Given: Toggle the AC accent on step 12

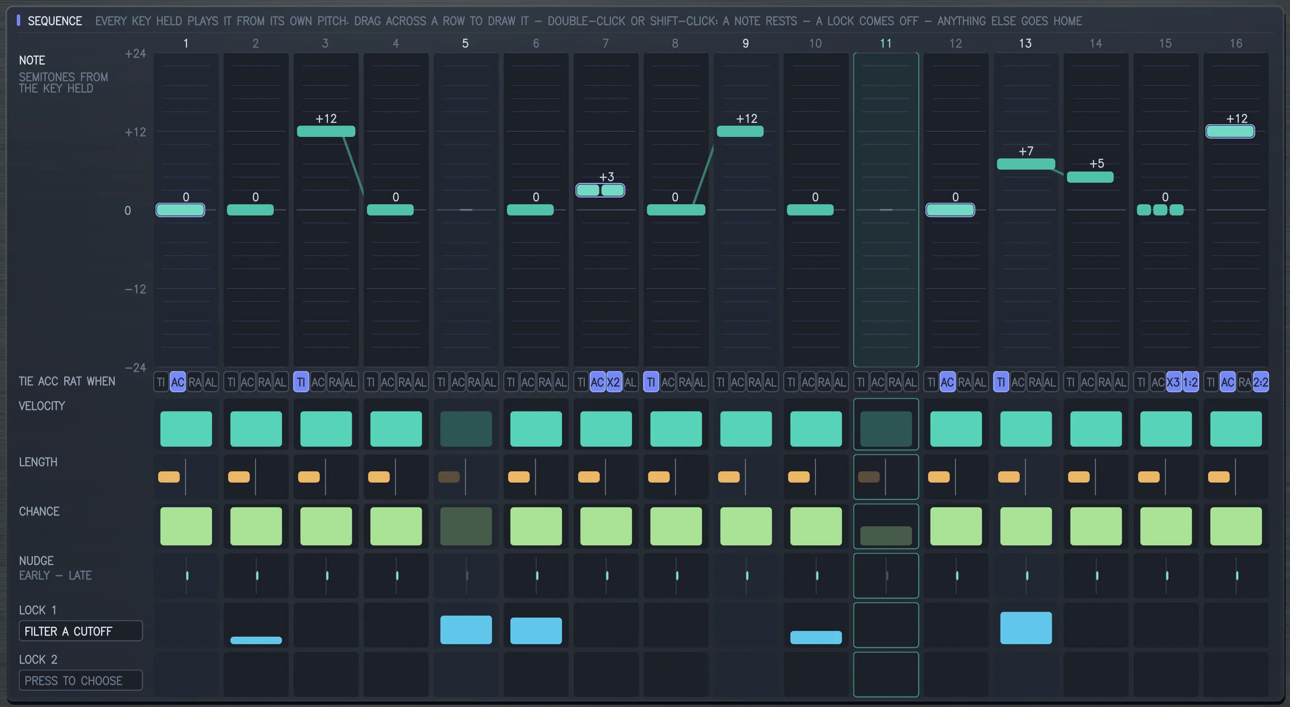Looking at the screenshot, I should pyautogui.click(x=947, y=382).
